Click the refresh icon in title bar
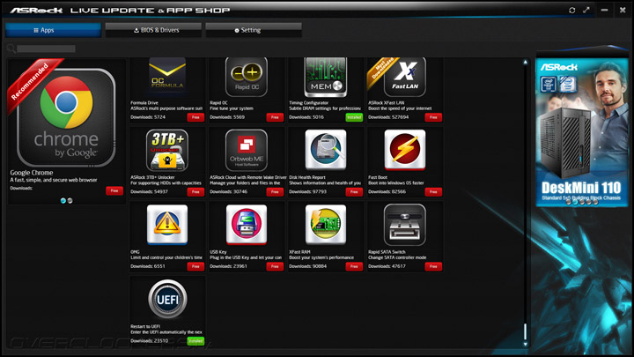Viewport: 634px width, 357px height. tap(571, 10)
